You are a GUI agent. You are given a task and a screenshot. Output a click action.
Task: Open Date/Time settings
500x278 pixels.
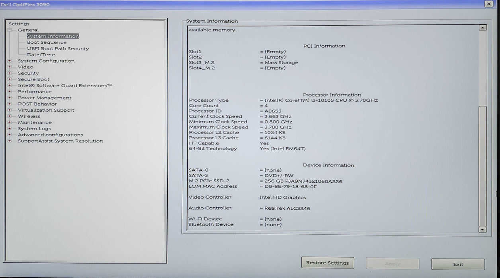pyautogui.click(x=41, y=55)
